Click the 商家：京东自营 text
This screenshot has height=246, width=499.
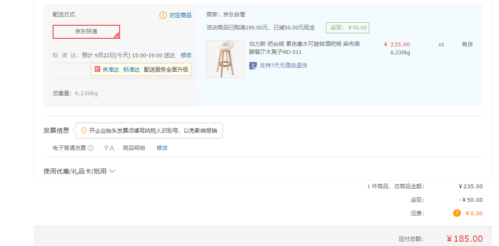[x=226, y=15]
